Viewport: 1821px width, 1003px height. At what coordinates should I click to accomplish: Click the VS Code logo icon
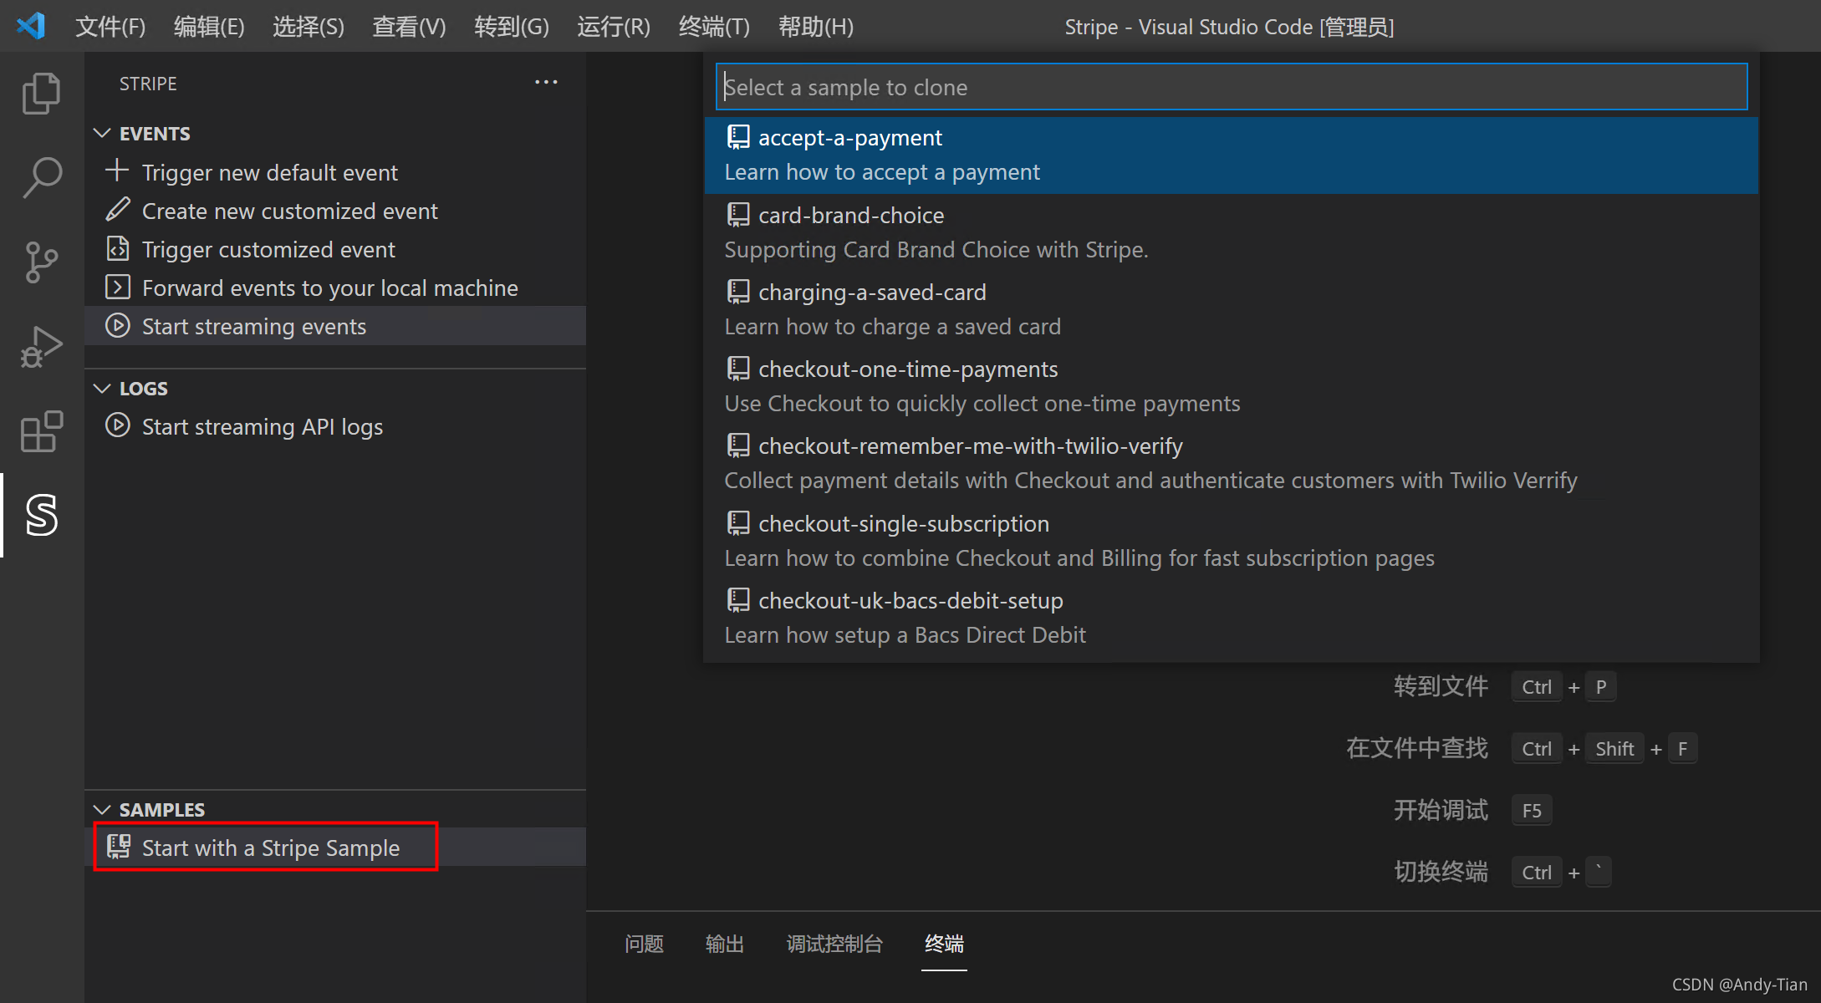tap(31, 26)
